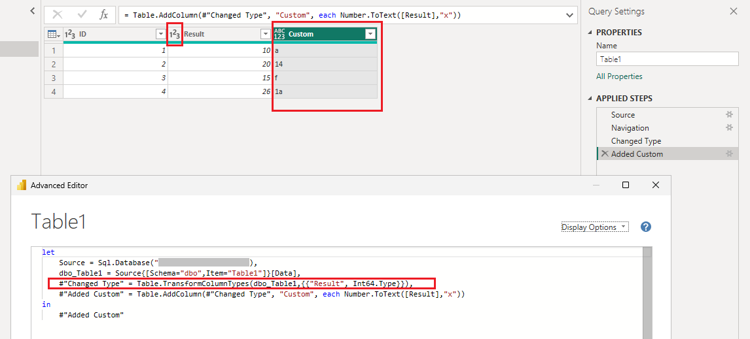Click the Custom cell with value a
The image size is (750, 339).
(x=325, y=50)
